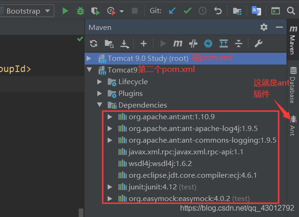Toggle Skip Tests mode
Image resolution: width=299 pixels, height=217 pixels.
(x=193, y=43)
